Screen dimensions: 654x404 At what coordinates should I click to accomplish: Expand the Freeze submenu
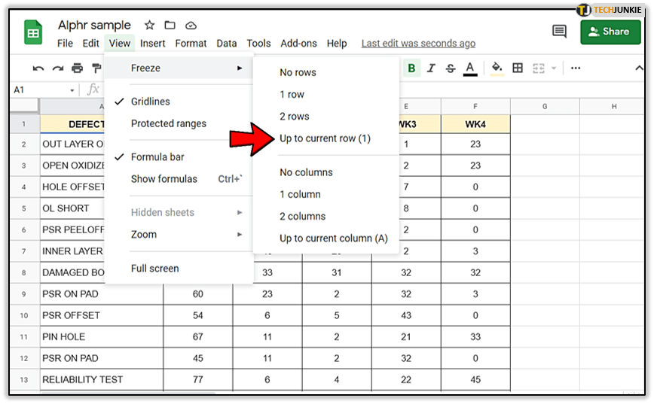coord(145,68)
